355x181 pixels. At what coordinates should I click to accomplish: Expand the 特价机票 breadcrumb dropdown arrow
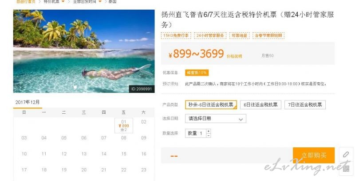(63, 1)
